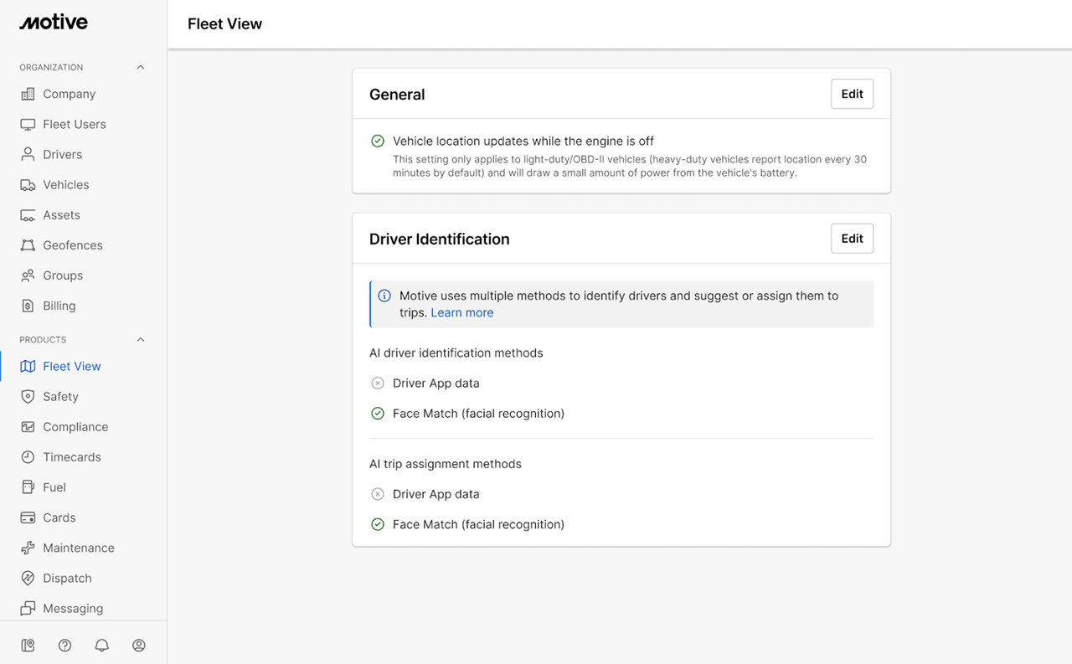Open the Fleet Users menu item
The width and height of the screenshot is (1072, 664).
point(74,124)
